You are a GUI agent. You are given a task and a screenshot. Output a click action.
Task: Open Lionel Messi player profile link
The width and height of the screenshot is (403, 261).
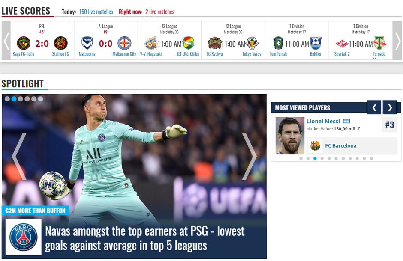323,121
